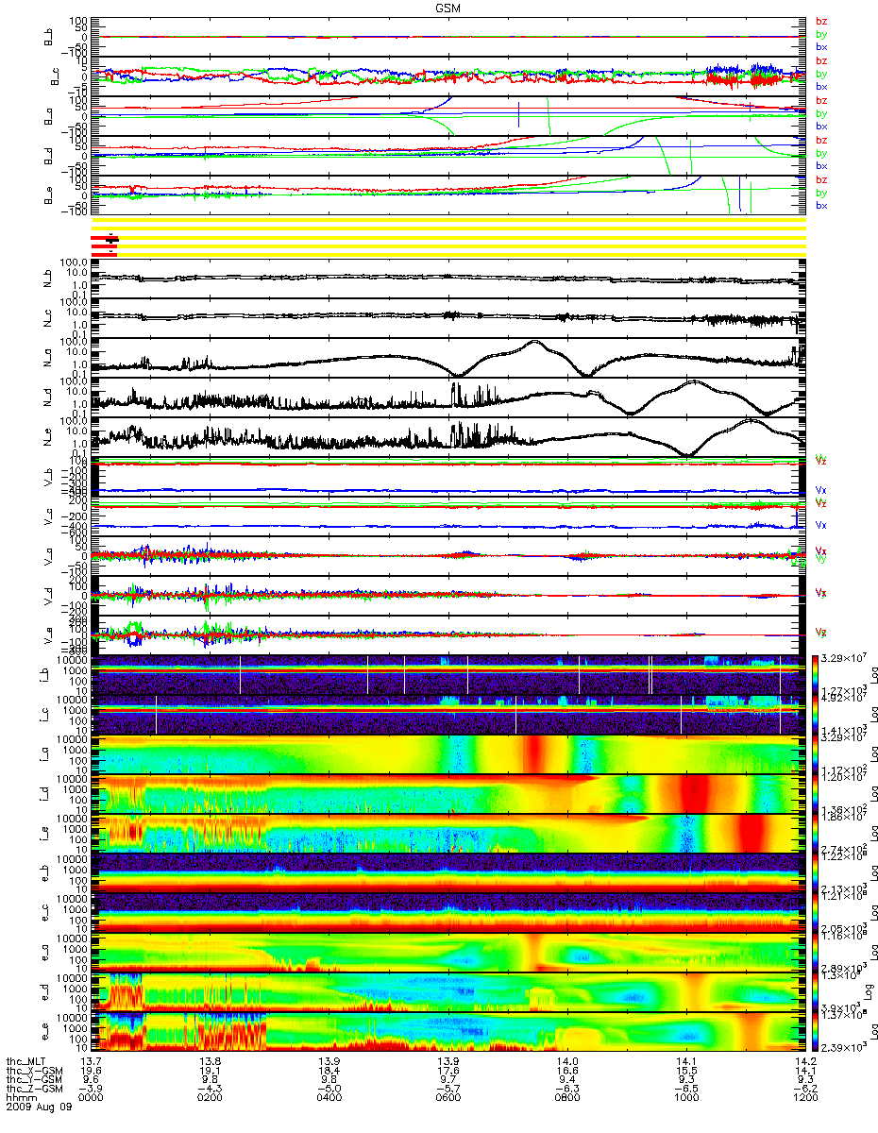Image resolution: width=878 pixels, height=1133 pixels.
Task: Click the Z-GSM value -6.5
Action: point(686,1090)
